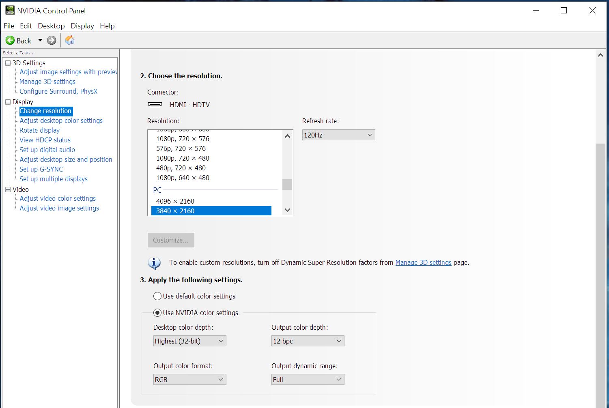Viewport: 609px width, 408px height.
Task: Open Adjust desktop color settings
Action: pos(61,120)
